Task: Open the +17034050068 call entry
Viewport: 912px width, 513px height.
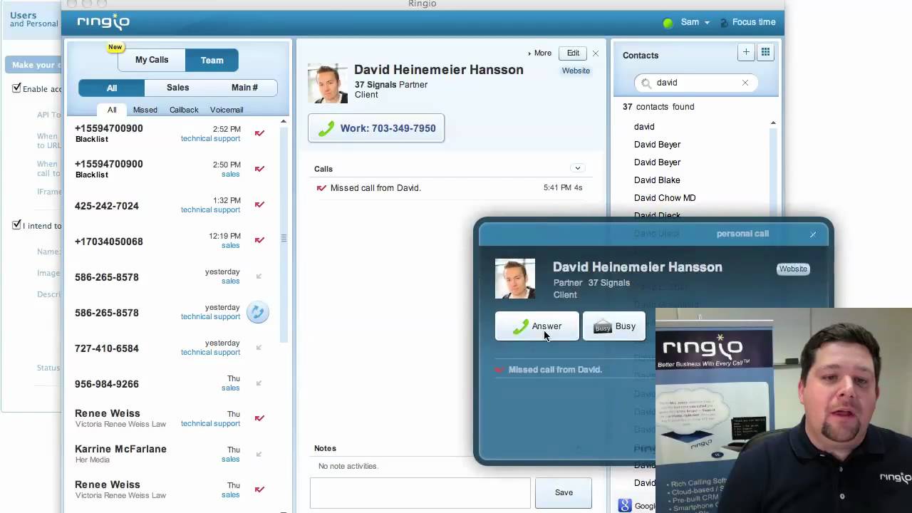Action: coord(171,241)
